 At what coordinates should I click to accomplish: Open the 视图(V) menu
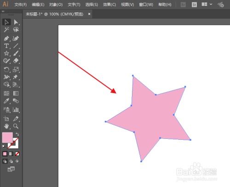click(127, 5)
